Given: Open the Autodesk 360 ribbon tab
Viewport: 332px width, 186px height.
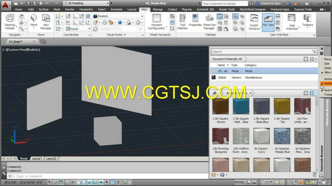Looking at the screenshot, I should pyautogui.click(x=205, y=9).
